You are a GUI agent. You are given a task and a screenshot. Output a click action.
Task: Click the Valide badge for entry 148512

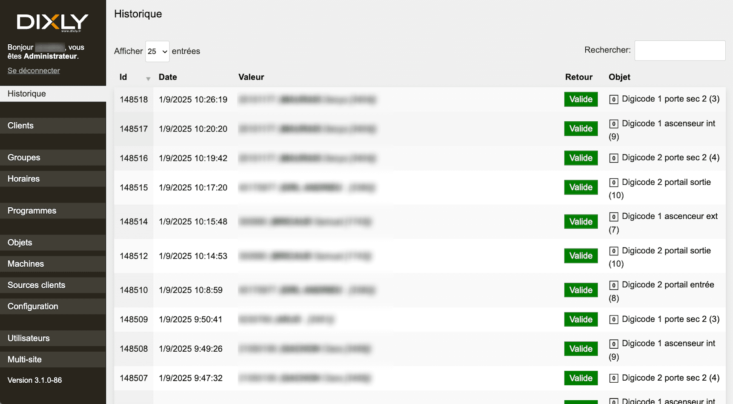[x=581, y=256]
